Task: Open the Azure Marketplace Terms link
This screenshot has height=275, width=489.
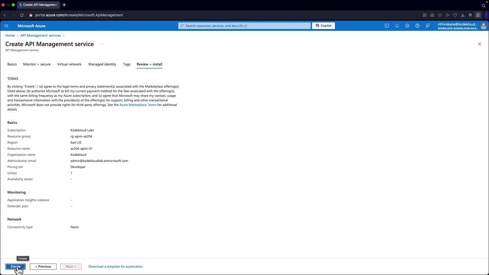Action: click(x=138, y=105)
